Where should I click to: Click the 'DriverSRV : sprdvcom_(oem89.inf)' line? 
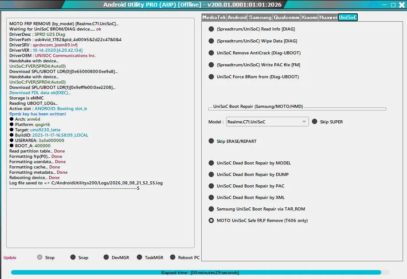(43, 45)
